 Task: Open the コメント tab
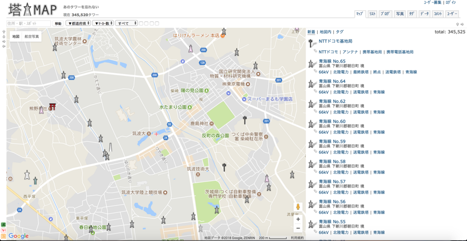pyautogui.click(x=437, y=14)
